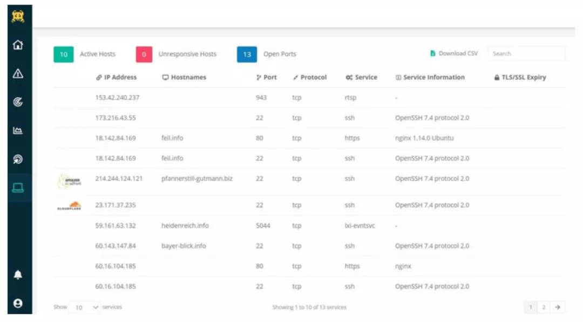Click the link icon in the IP Address header
This screenshot has width=583, height=322.
(x=99, y=77)
